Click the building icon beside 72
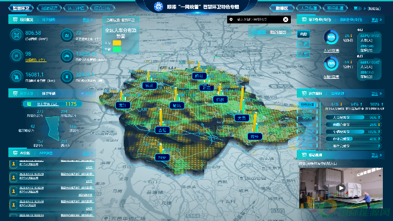393x221 pixels. pos(67,35)
